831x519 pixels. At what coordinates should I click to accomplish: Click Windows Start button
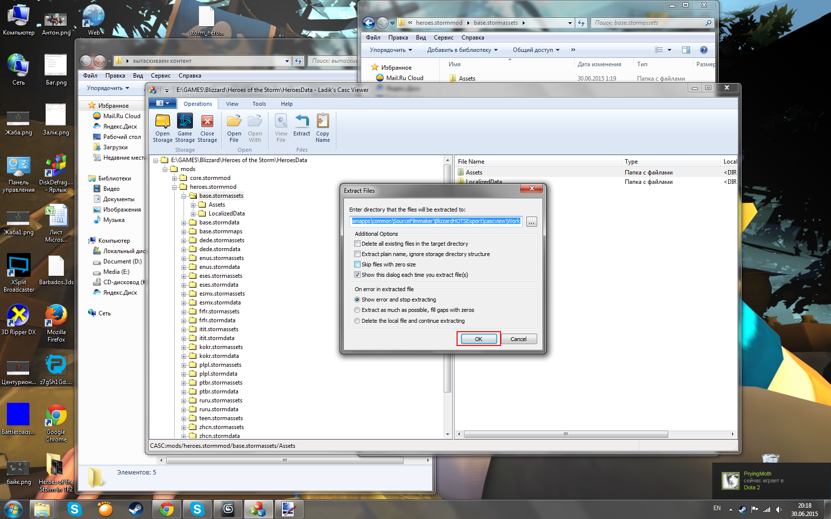(13, 509)
